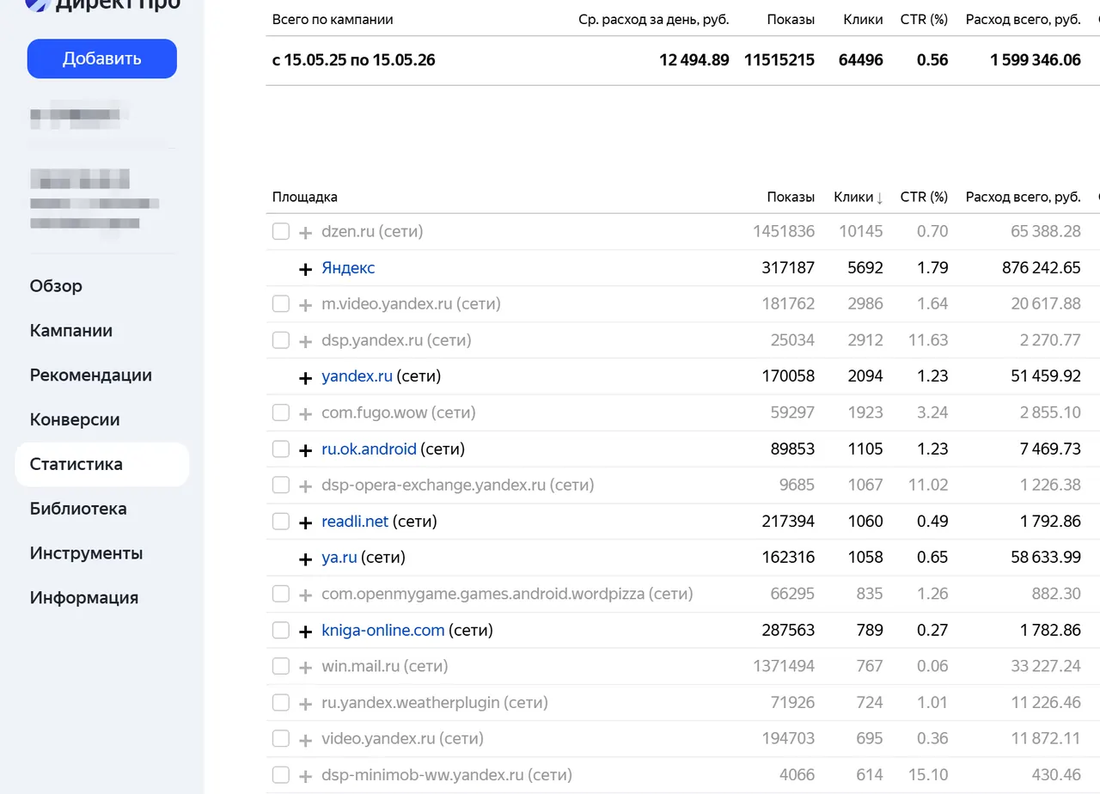This screenshot has height=794, width=1100.
Task: Expand the com.fugo.wow row
Action: click(305, 413)
